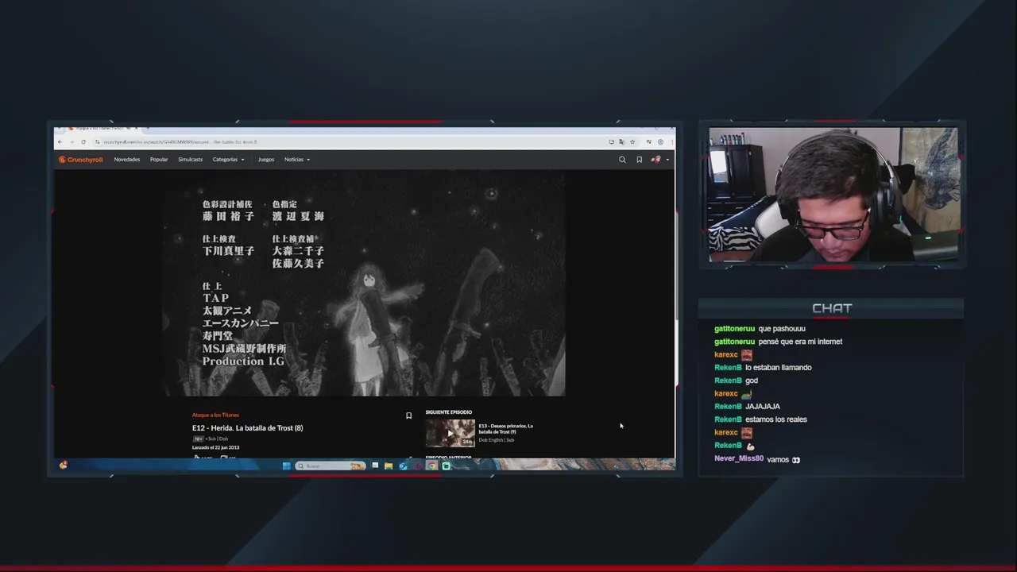Click the CHAT panel header

[832, 308]
